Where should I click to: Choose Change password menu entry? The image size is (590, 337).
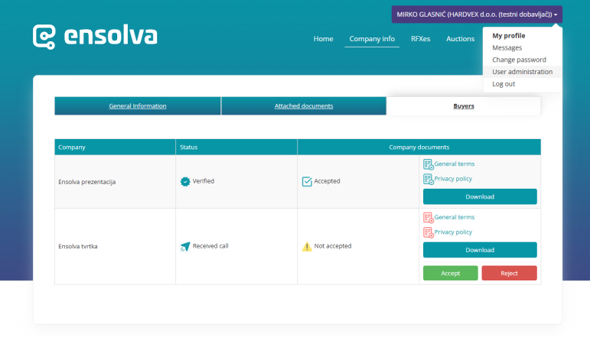pyautogui.click(x=519, y=60)
